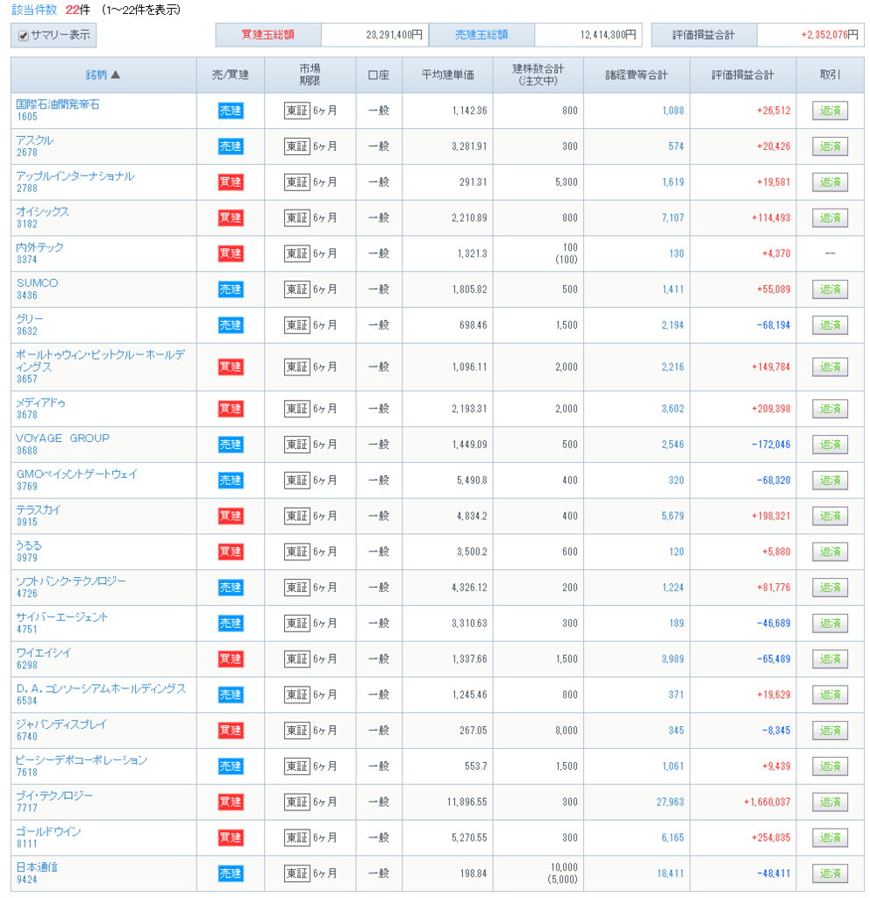The width and height of the screenshot is (870, 898).
Task: Open SUMCO stock link
Action: [37, 283]
